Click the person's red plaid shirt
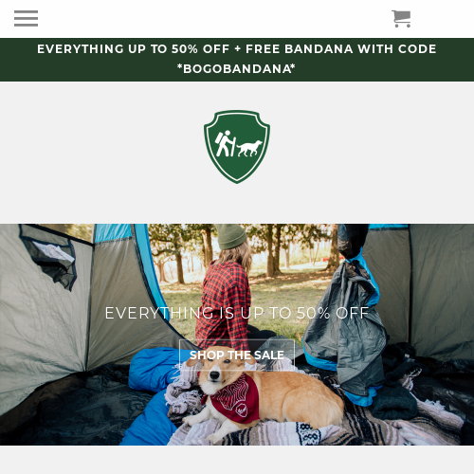Image resolution: width=474 pixels, height=474 pixels. point(224,305)
